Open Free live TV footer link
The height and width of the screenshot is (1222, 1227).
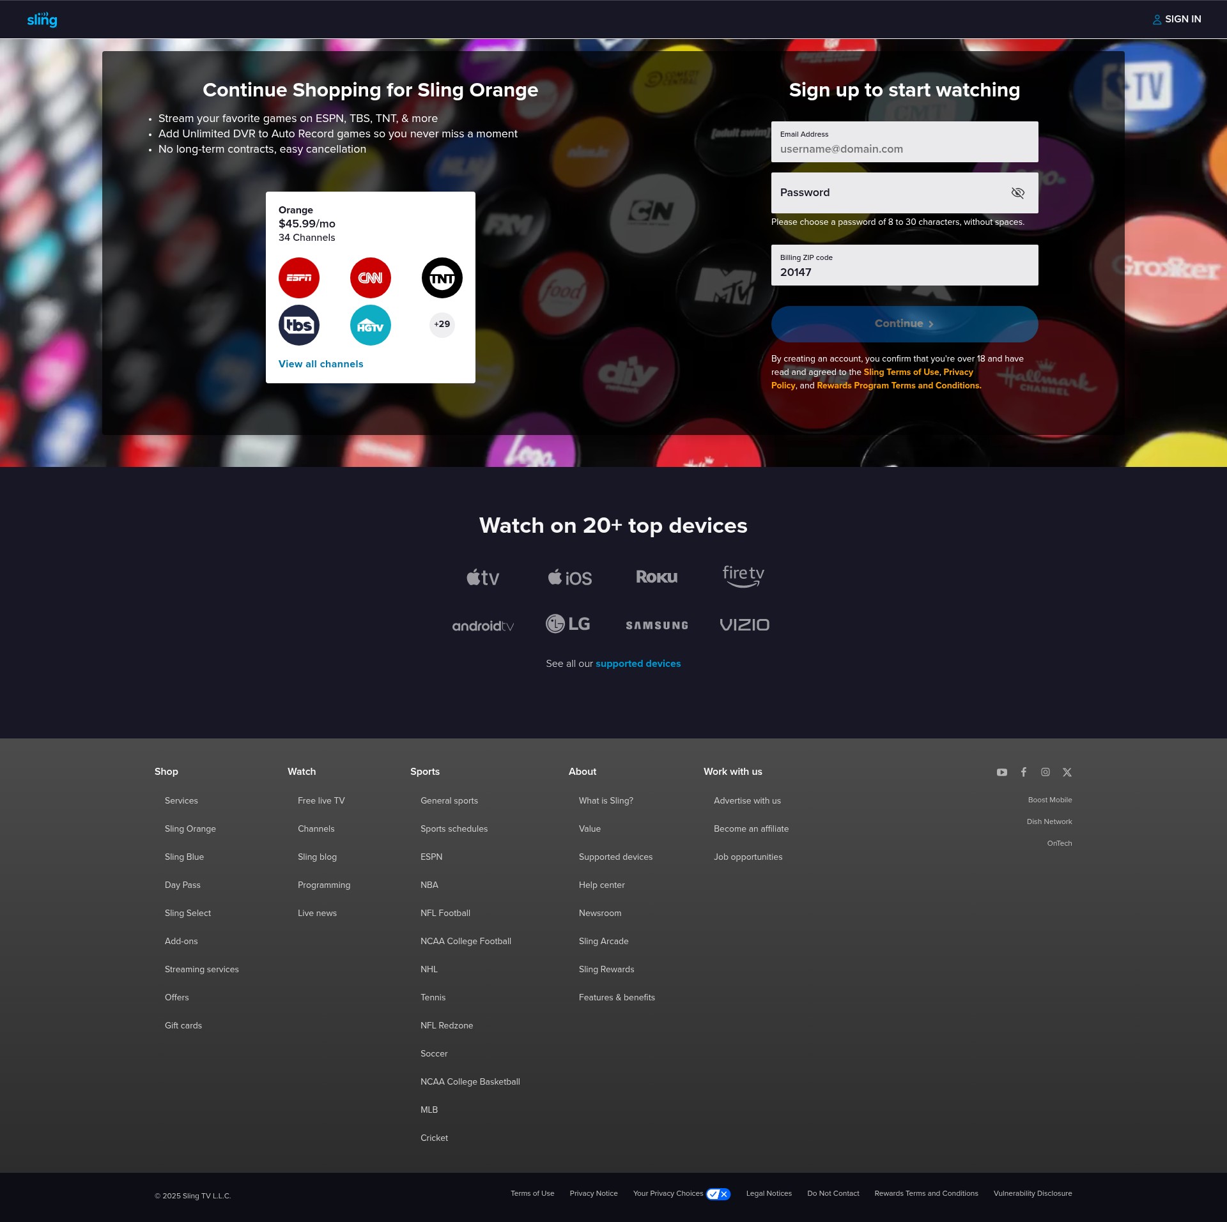(321, 800)
